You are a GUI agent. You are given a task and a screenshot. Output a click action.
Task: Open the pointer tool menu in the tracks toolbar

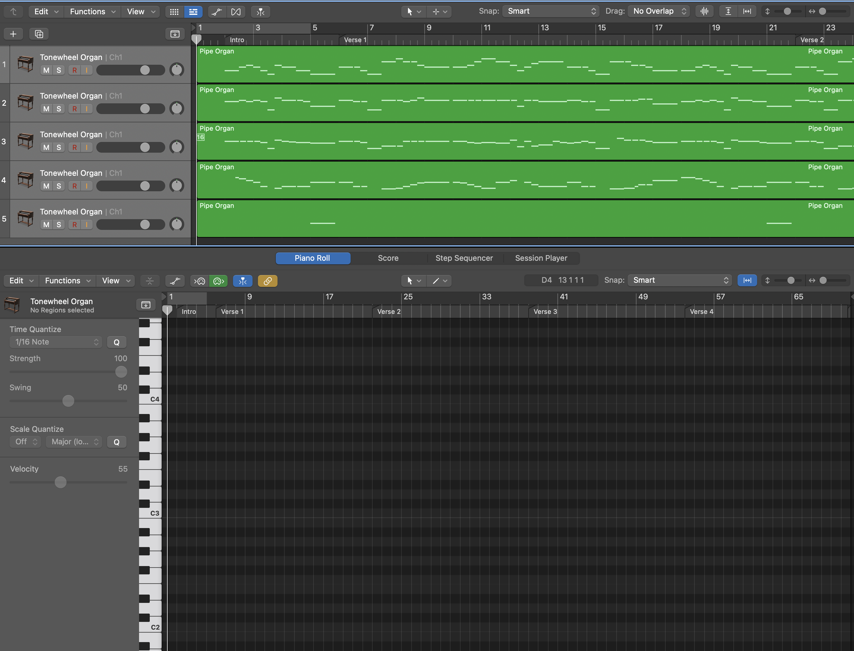[414, 12]
